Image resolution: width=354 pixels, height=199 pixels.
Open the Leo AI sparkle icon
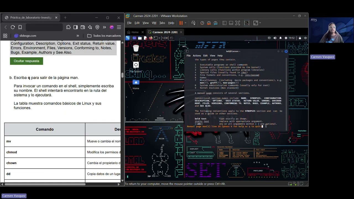(x=90, y=27)
